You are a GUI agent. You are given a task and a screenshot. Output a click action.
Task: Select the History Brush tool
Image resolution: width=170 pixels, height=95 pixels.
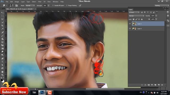[2, 42]
